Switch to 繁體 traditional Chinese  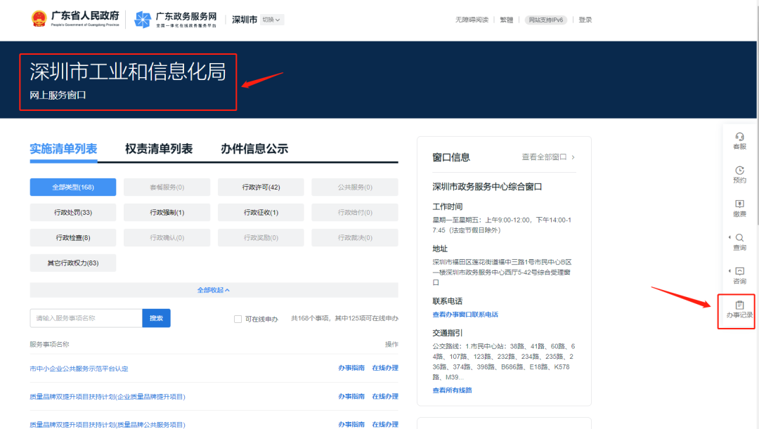tap(506, 20)
